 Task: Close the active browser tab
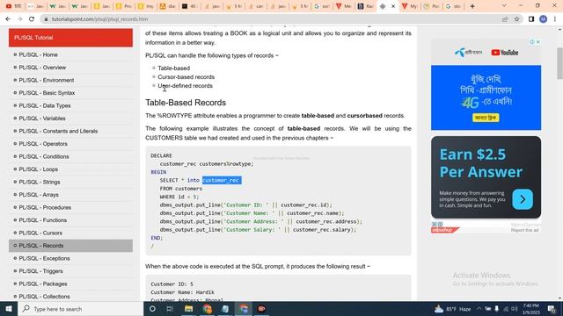pos(393,6)
